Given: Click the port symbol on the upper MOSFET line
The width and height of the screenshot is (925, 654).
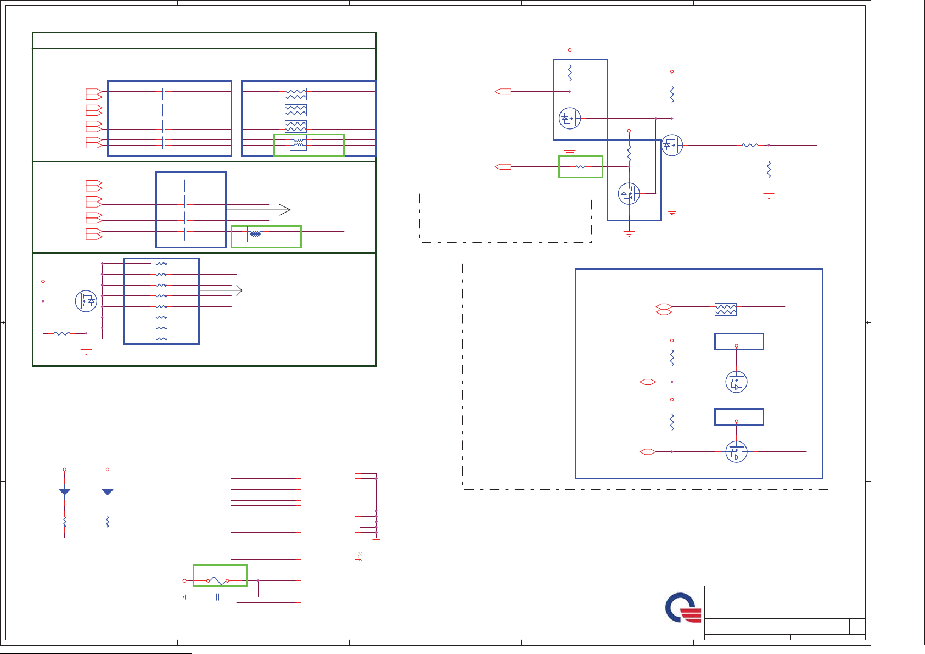Looking at the screenshot, I should 648,382.
